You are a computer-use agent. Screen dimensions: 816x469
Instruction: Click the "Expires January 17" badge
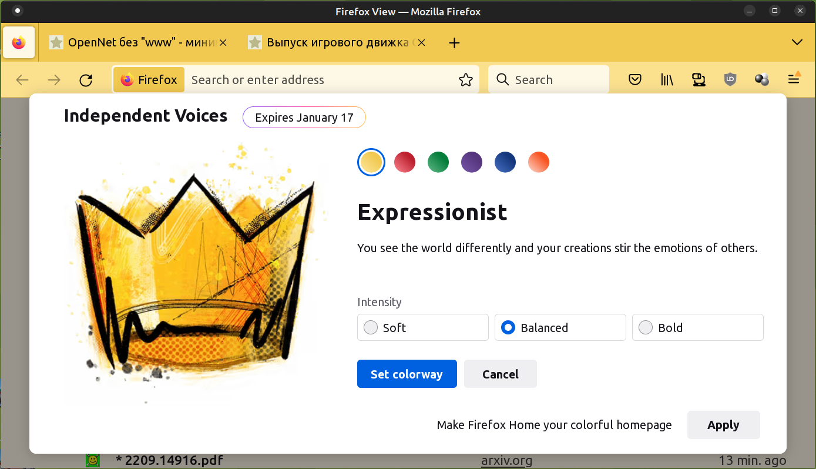point(304,118)
